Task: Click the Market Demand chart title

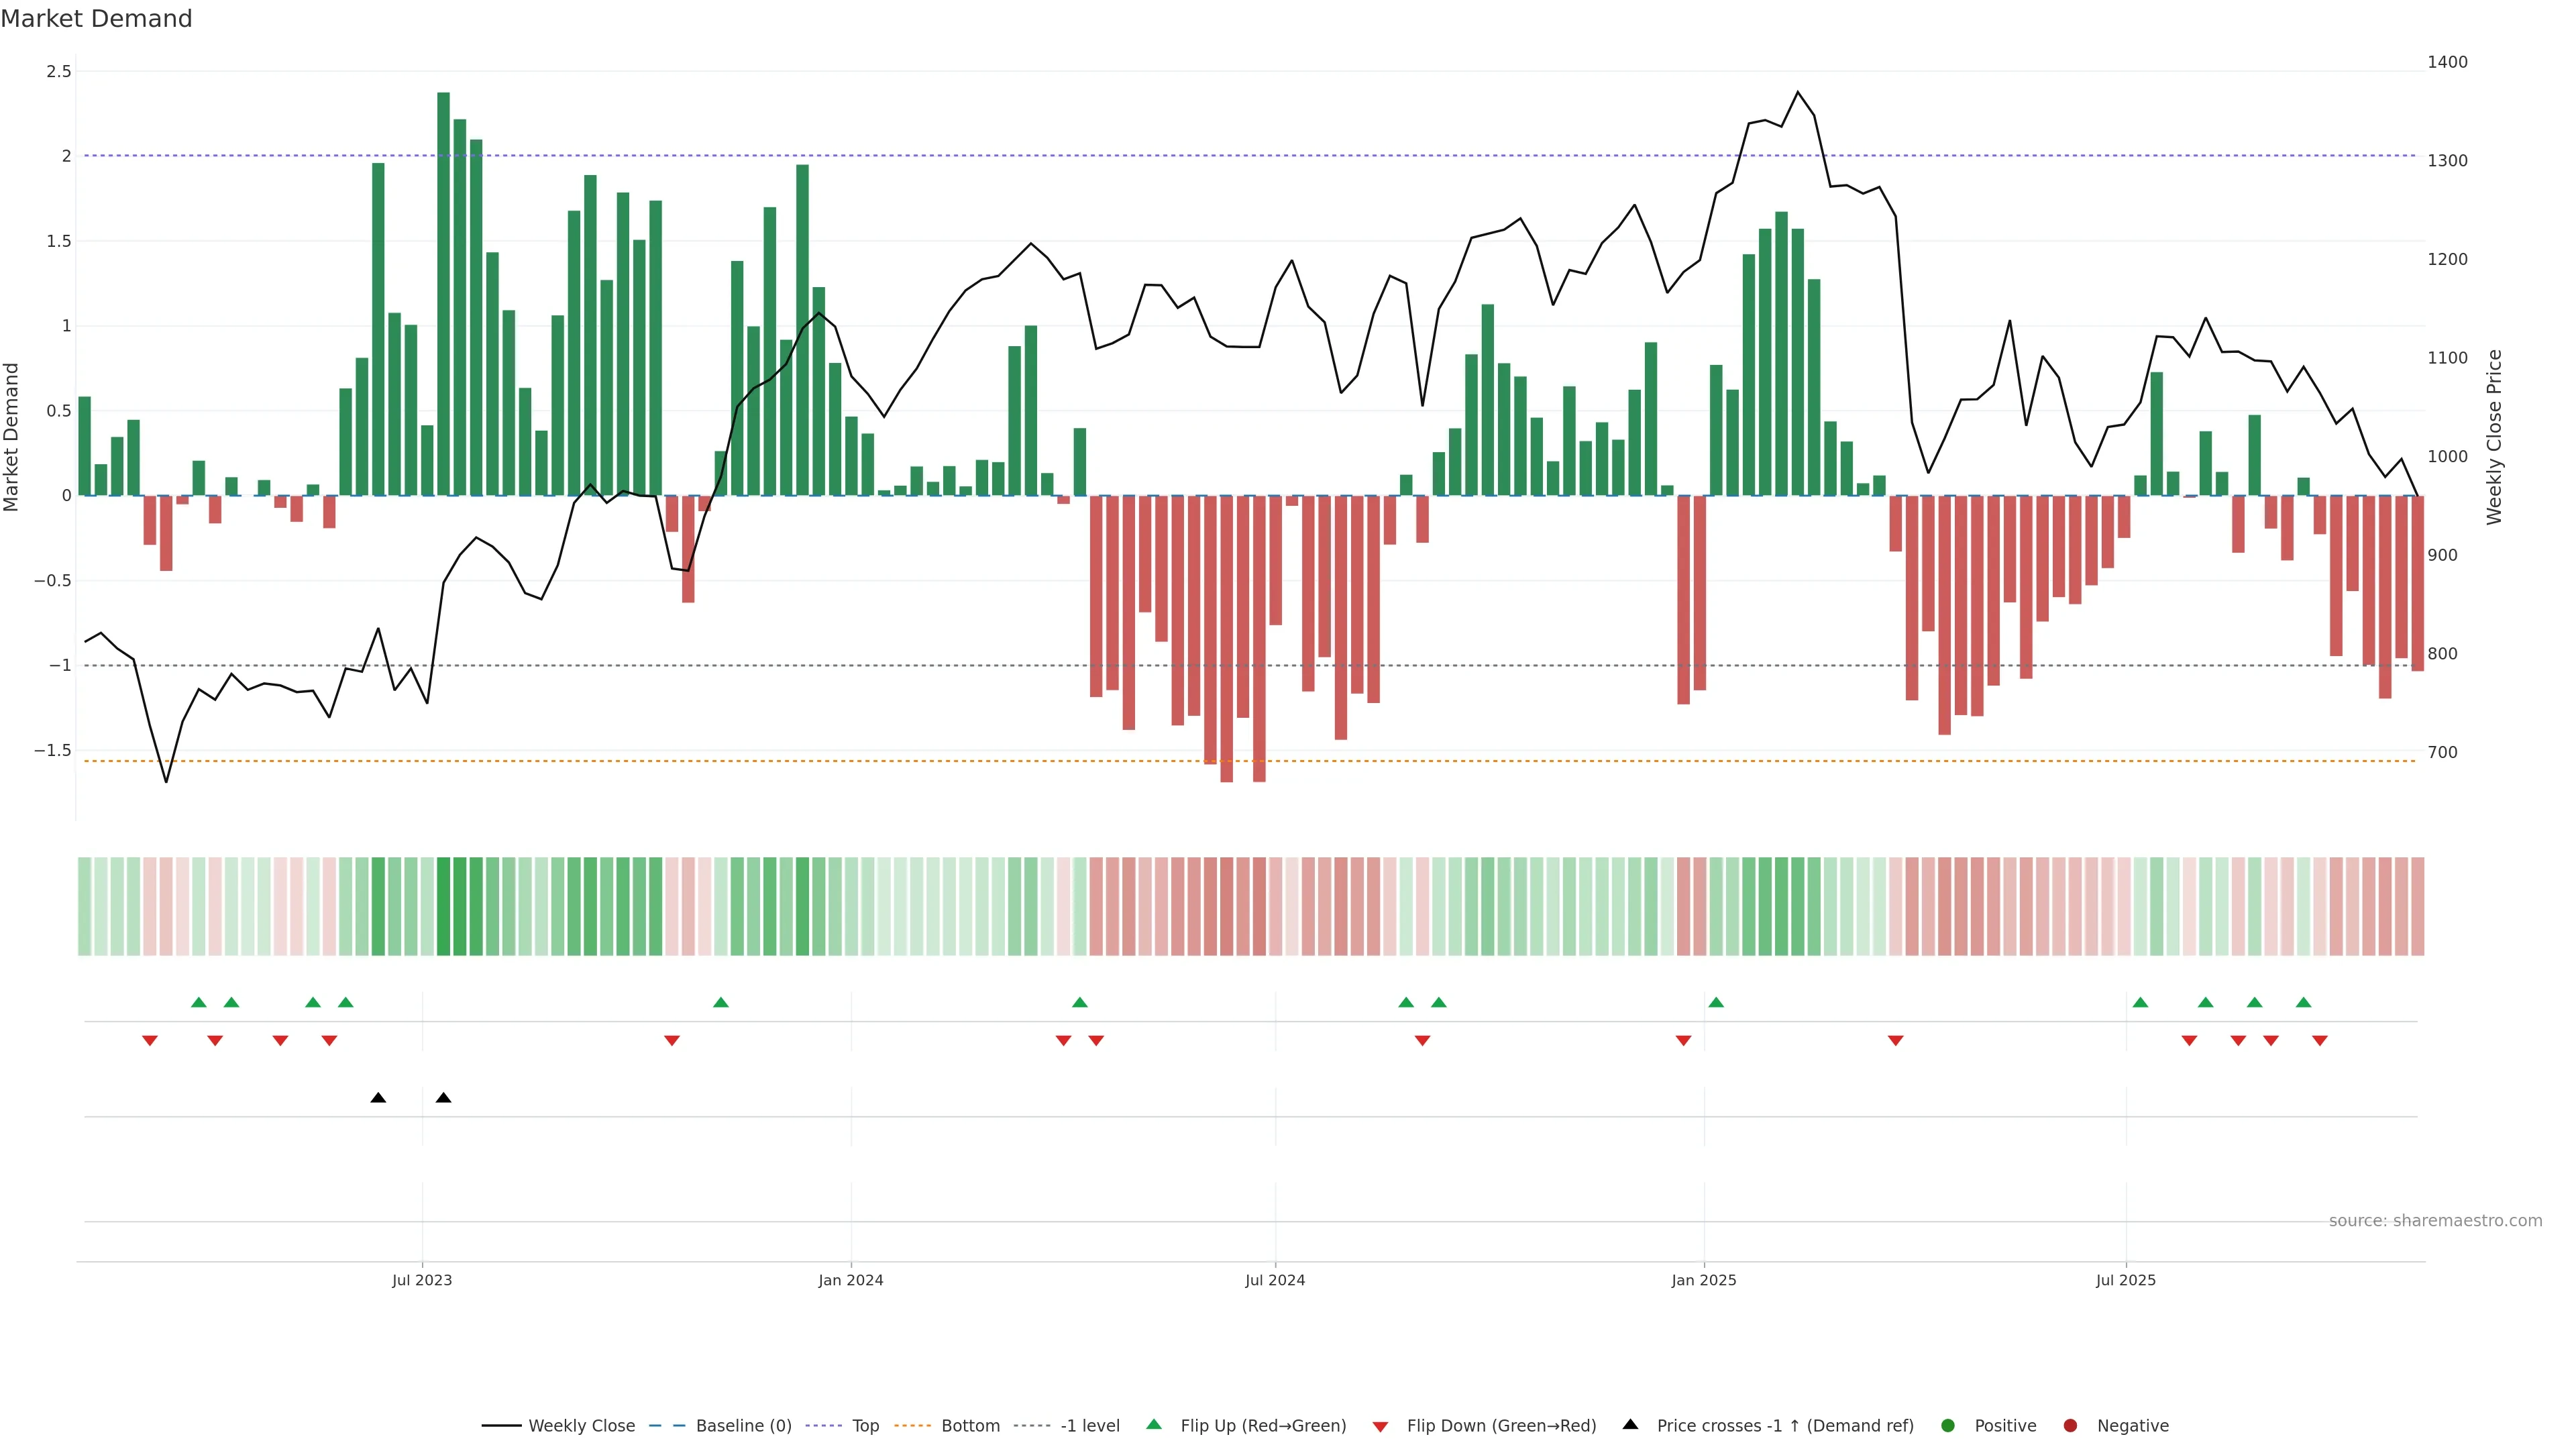Action: [x=96, y=19]
